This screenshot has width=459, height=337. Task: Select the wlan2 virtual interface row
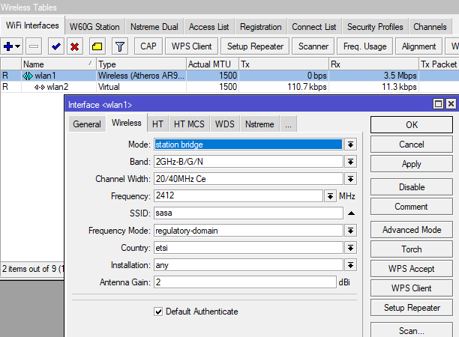pyautogui.click(x=51, y=87)
